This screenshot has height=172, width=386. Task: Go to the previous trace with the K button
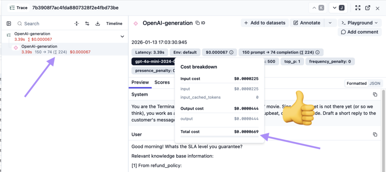pos(317,8)
